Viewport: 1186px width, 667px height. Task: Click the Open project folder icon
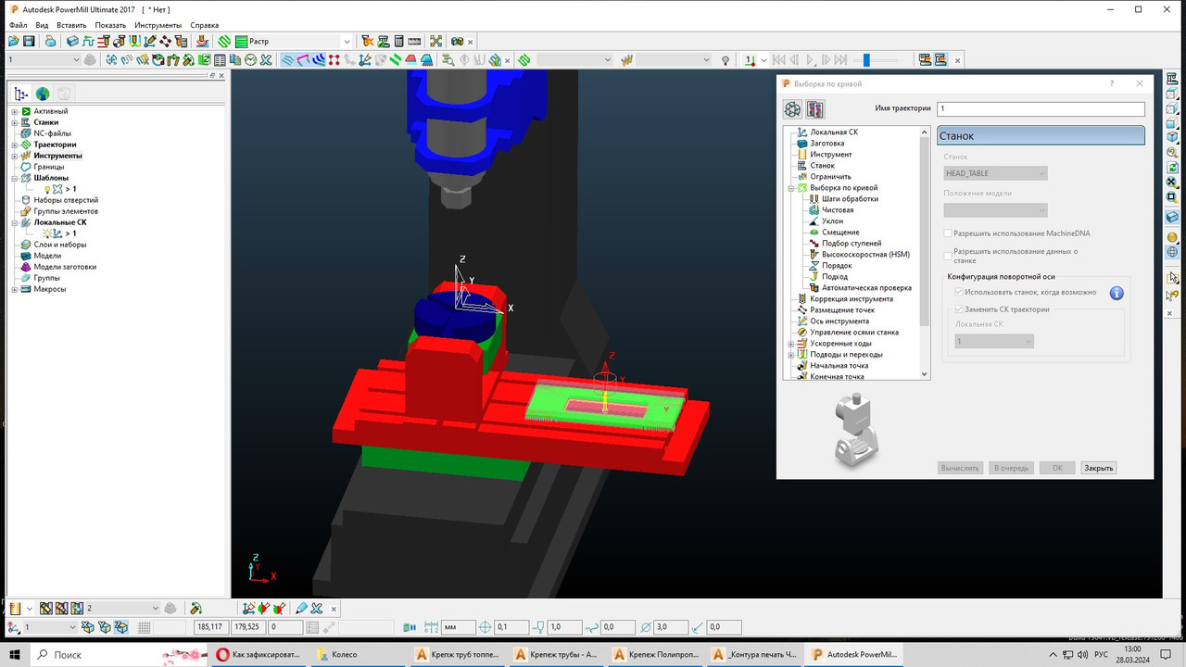click(14, 42)
